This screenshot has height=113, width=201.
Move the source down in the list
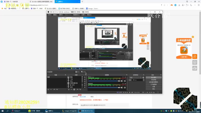(80, 89)
